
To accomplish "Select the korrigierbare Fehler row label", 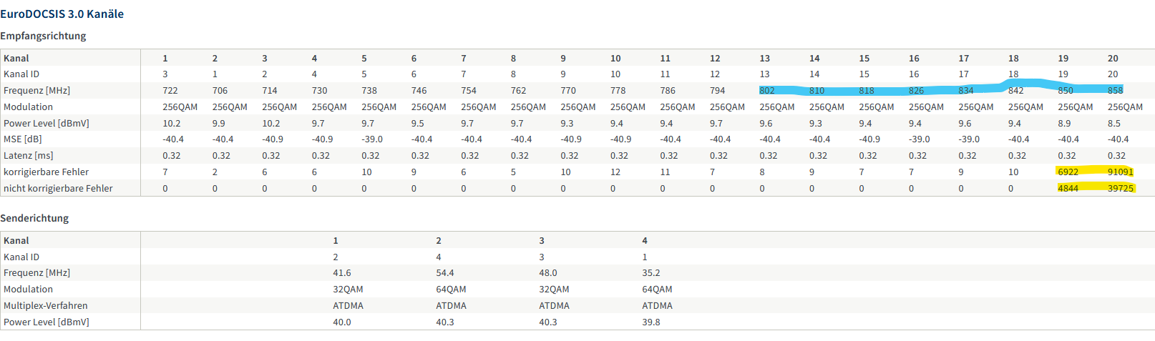I will 46,172.
